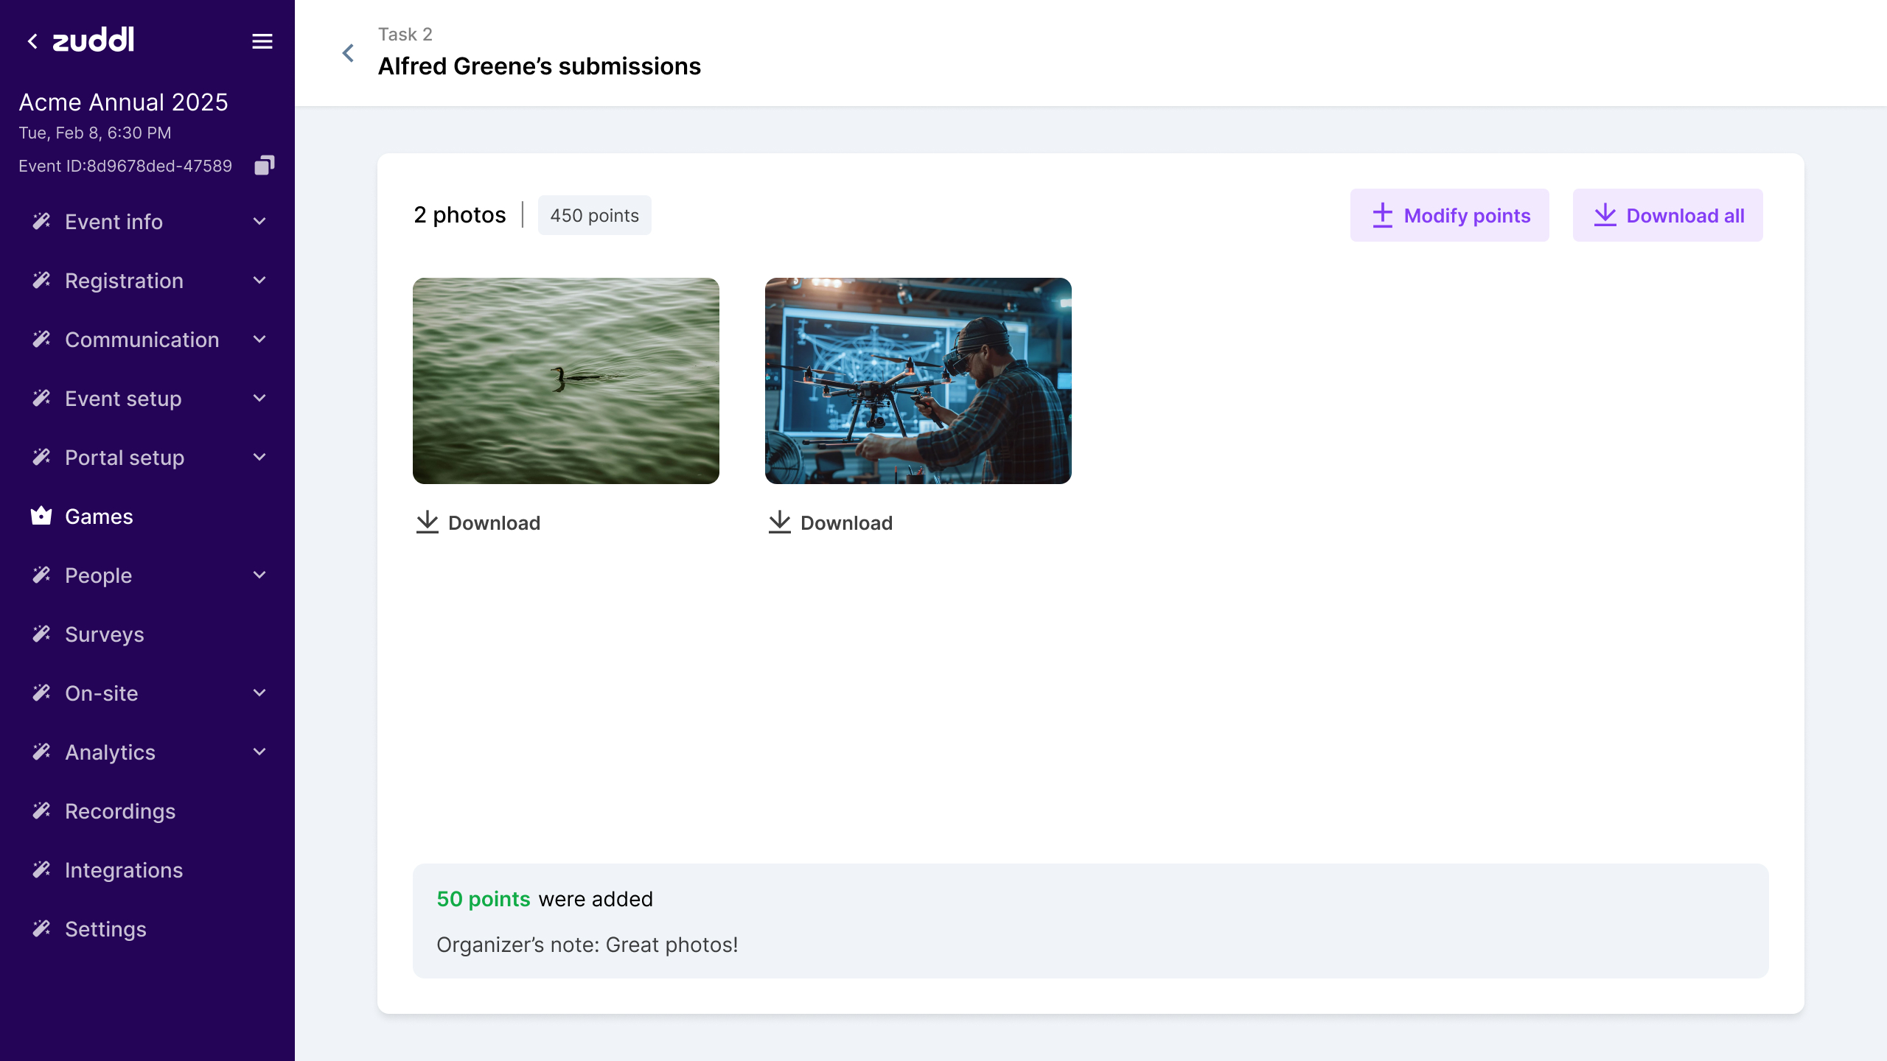
Task: Open the hamburger menu at sidebar top
Action: click(262, 41)
